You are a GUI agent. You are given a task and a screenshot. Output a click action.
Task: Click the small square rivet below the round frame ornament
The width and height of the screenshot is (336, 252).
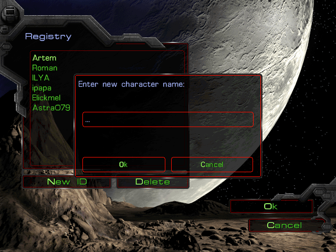click(5, 29)
